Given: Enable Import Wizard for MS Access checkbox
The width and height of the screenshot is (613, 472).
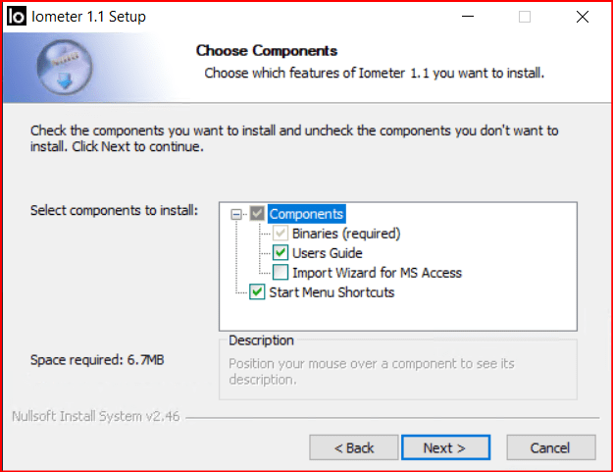Looking at the screenshot, I should click(x=280, y=273).
